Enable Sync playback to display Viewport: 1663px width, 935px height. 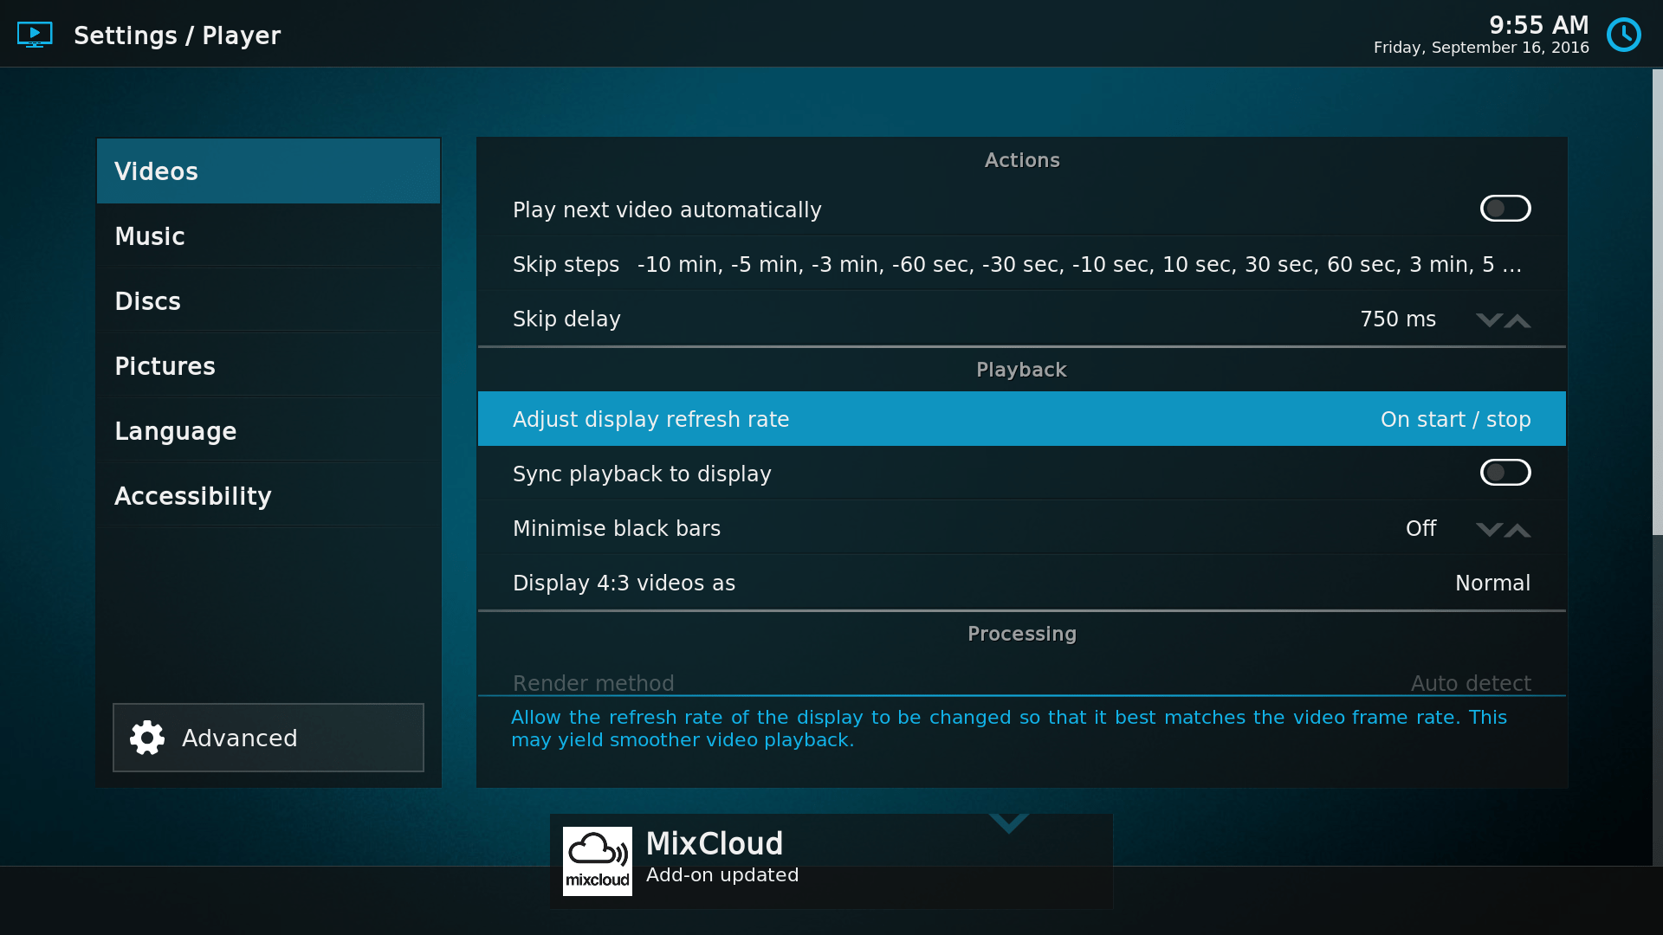point(1505,473)
